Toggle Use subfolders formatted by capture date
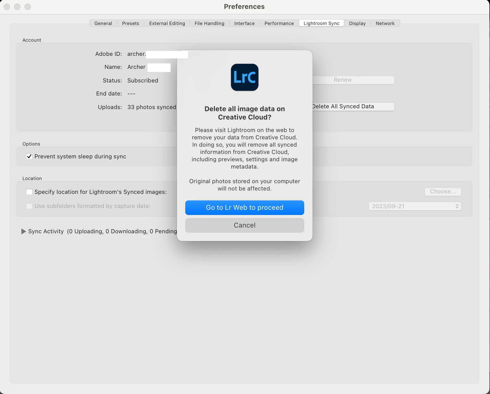 pos(29,206)
